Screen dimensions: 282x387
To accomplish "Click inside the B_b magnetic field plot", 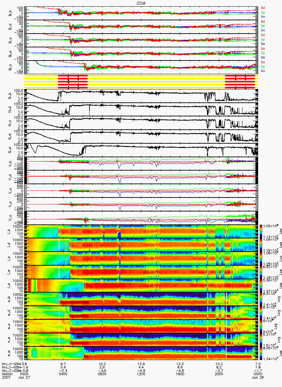I will (141, 13).
